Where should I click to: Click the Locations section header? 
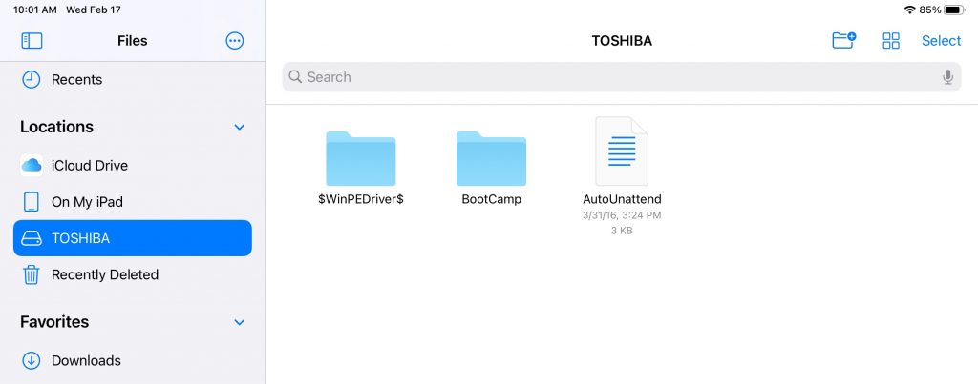click(x=56, y=127)
